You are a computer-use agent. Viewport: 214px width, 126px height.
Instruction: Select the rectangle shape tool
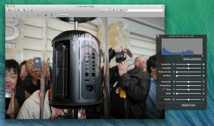pyautogui.click(x=22, y=15)
